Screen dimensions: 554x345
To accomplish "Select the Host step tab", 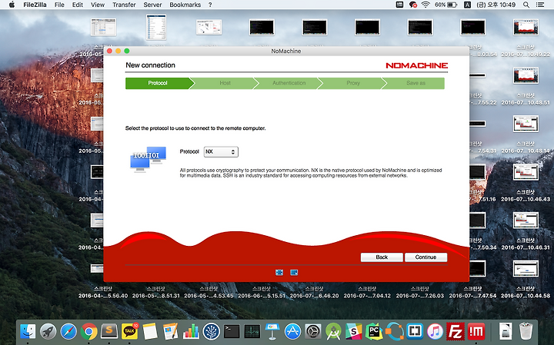I will [225, 83].
